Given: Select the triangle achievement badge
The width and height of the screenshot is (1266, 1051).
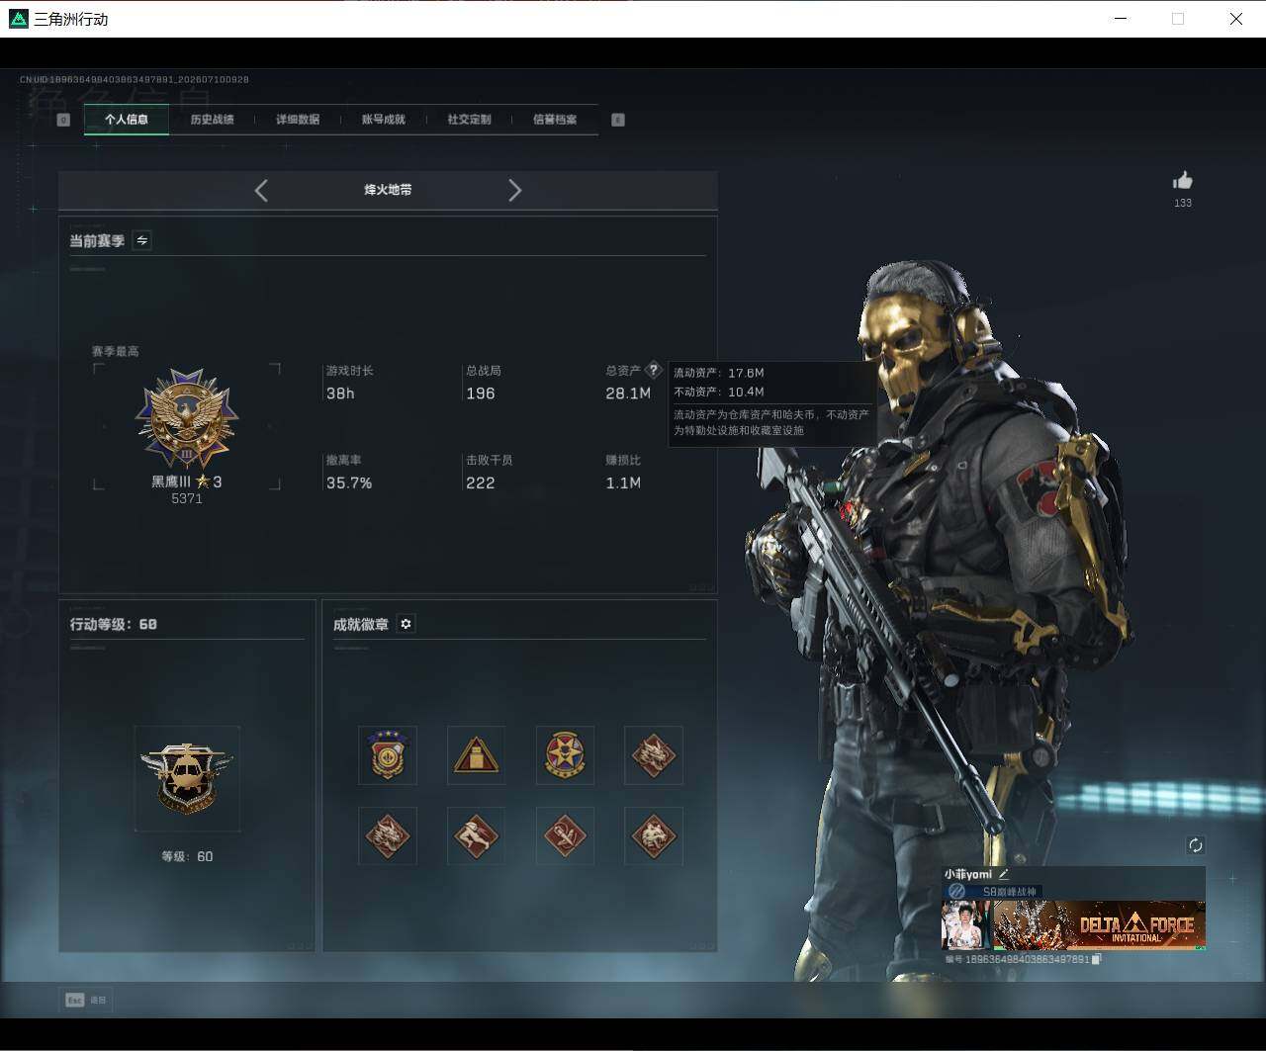Looking at the screenshot, I should [476, 755].
